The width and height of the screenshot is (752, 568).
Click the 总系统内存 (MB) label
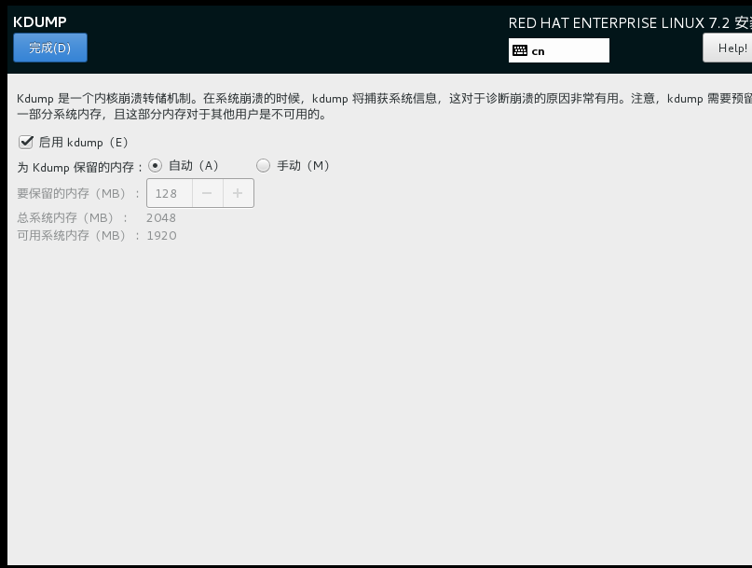coord(73,218)
